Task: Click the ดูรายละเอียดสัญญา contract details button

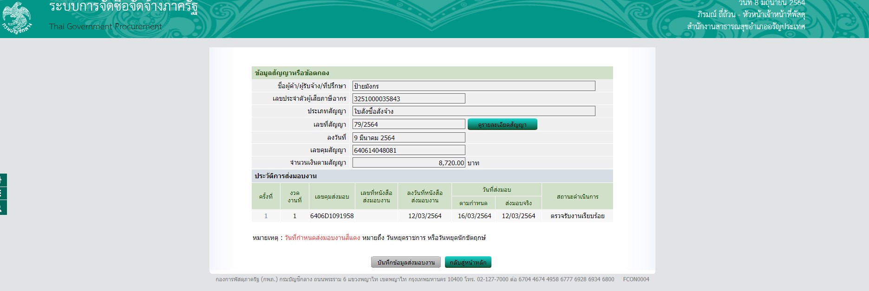Action: (502, 124)
